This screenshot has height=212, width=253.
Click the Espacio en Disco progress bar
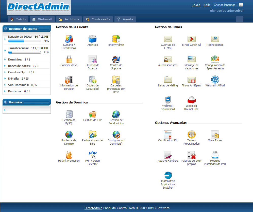(25, 41)
